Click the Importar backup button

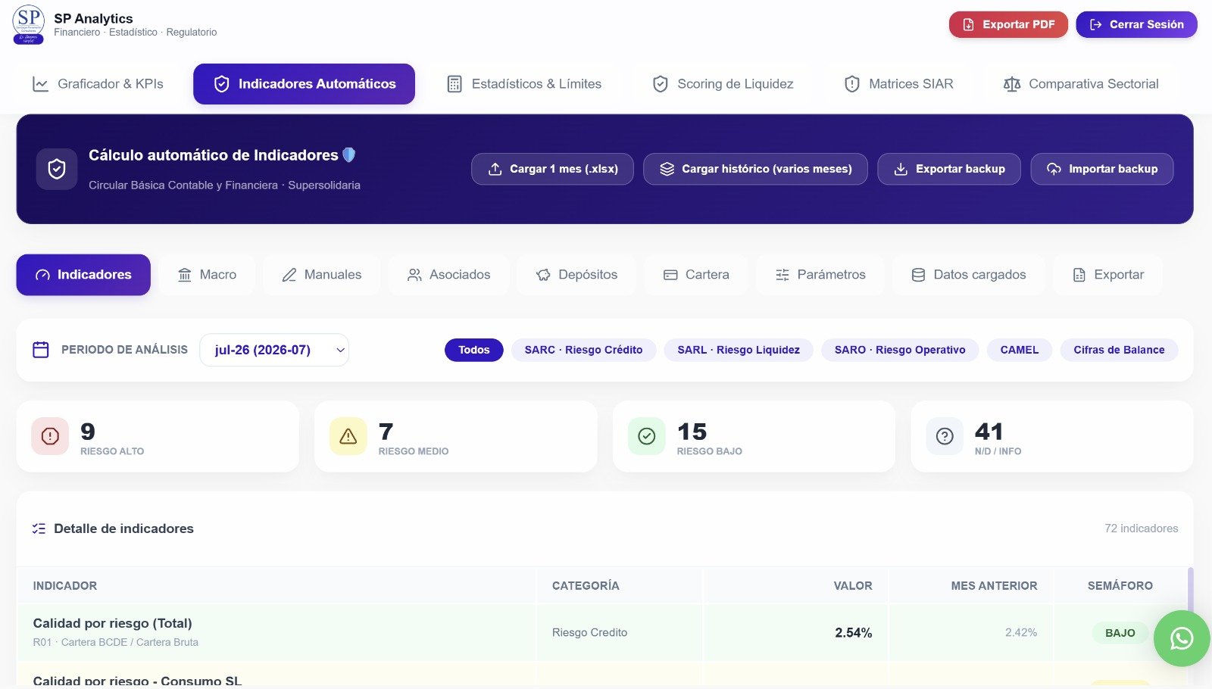click(1102, 169)
